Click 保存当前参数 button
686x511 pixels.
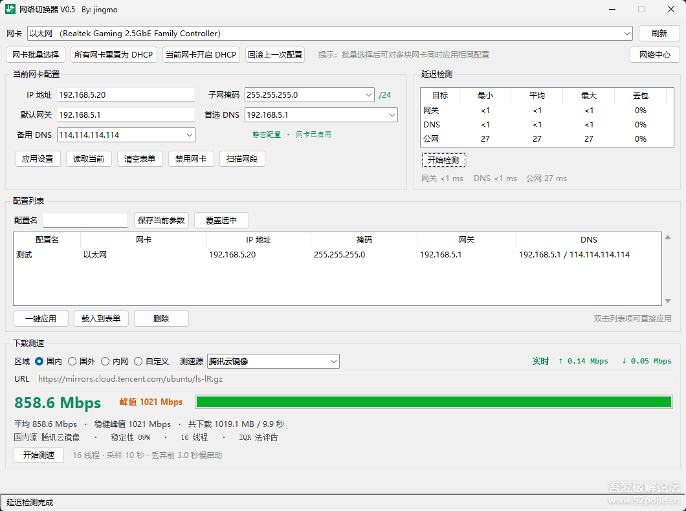click(x=161, y=221)
